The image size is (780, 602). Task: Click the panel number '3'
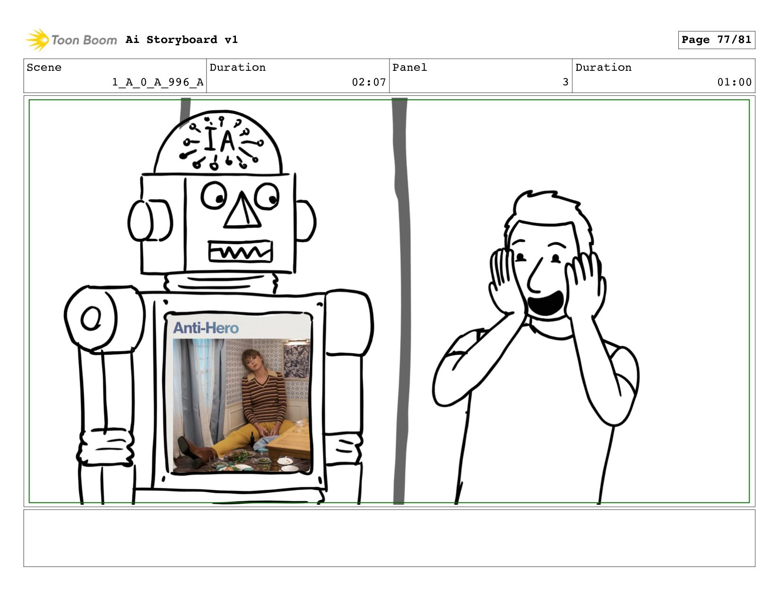pyautogui.click(x=565, y=82)
